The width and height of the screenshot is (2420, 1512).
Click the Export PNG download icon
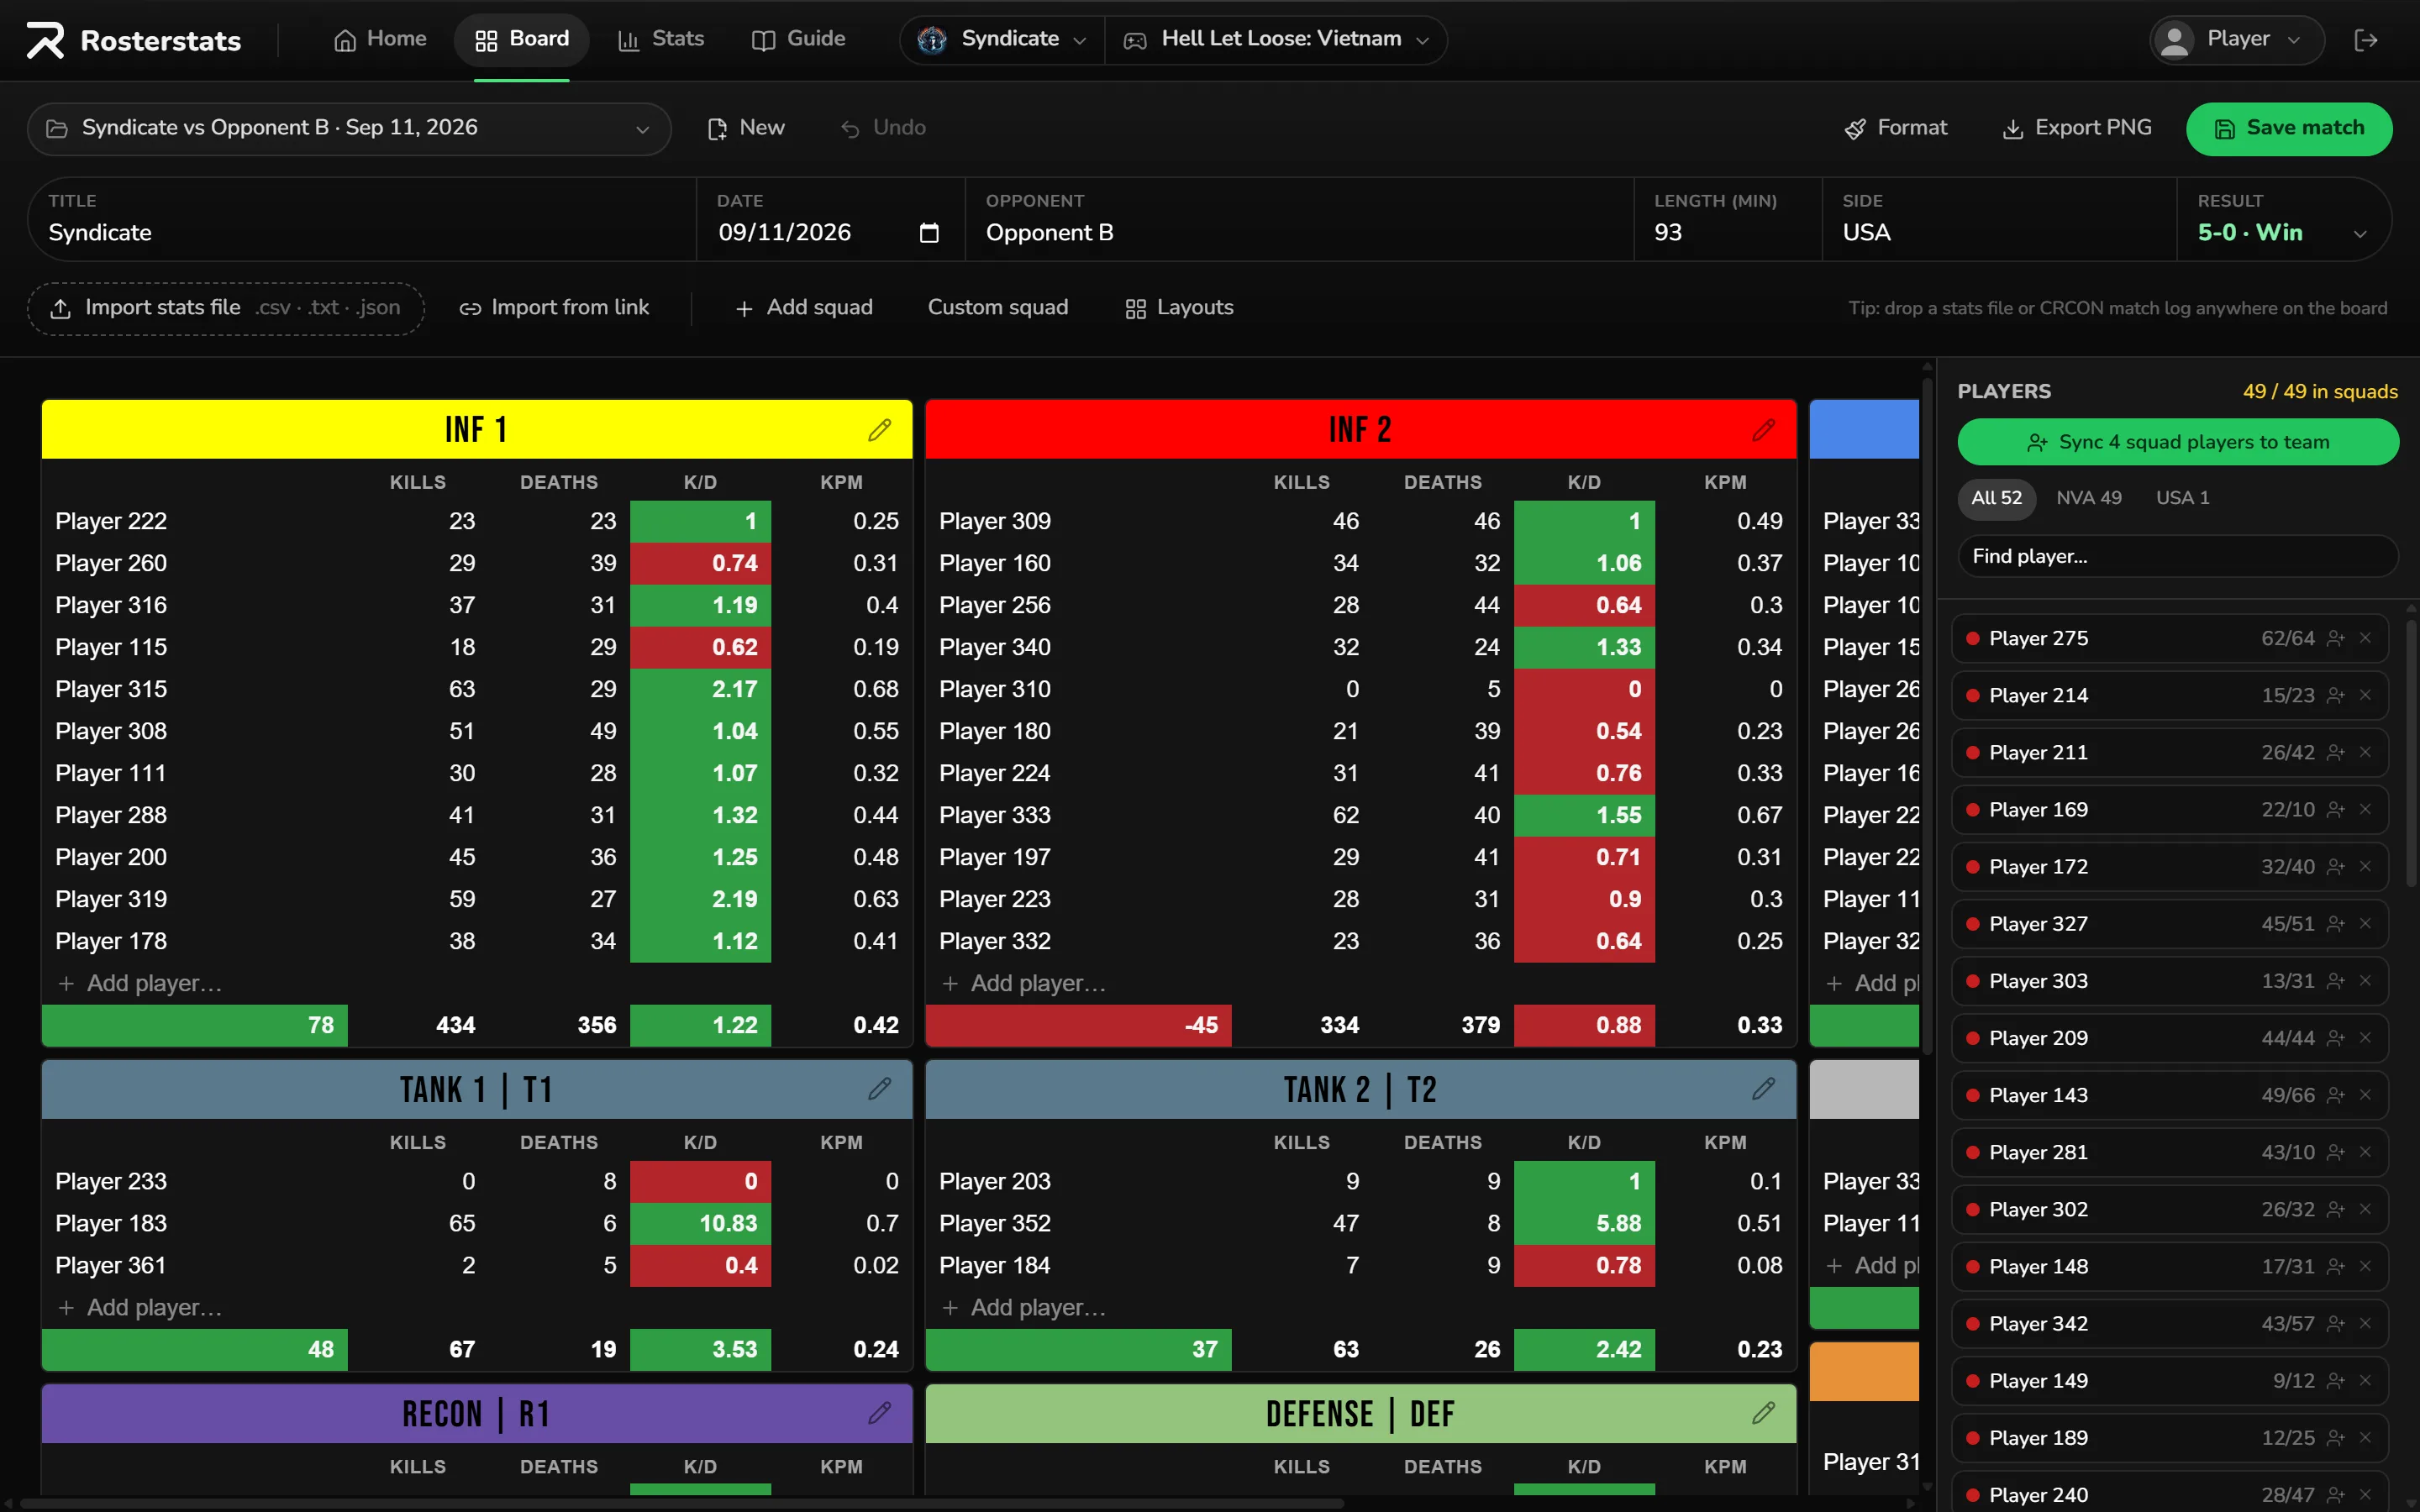[x=2012, y=129]
